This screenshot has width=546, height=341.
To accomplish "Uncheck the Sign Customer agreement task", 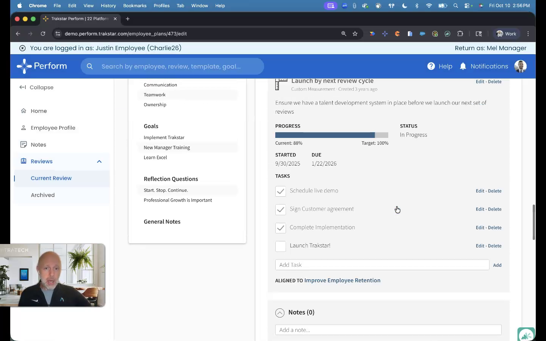I will (x=281, y=210).
